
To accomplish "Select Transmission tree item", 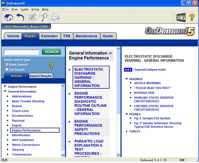I will (x=22, y=155).
